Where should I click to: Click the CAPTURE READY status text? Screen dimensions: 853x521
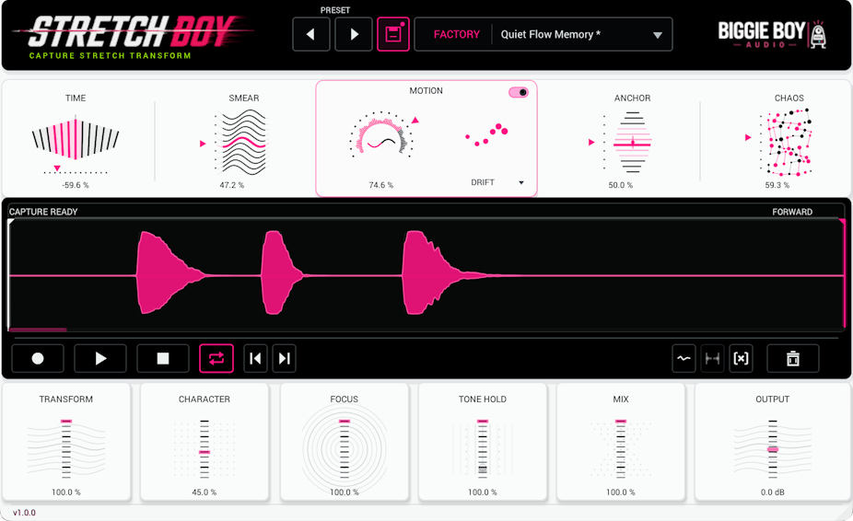[x=43, y=212]
